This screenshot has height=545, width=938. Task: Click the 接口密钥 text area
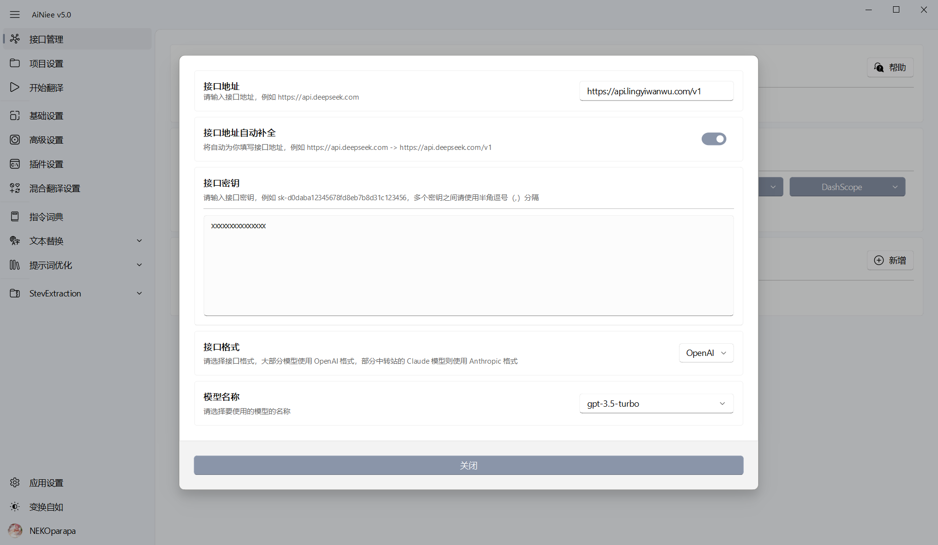pos(468,265)
